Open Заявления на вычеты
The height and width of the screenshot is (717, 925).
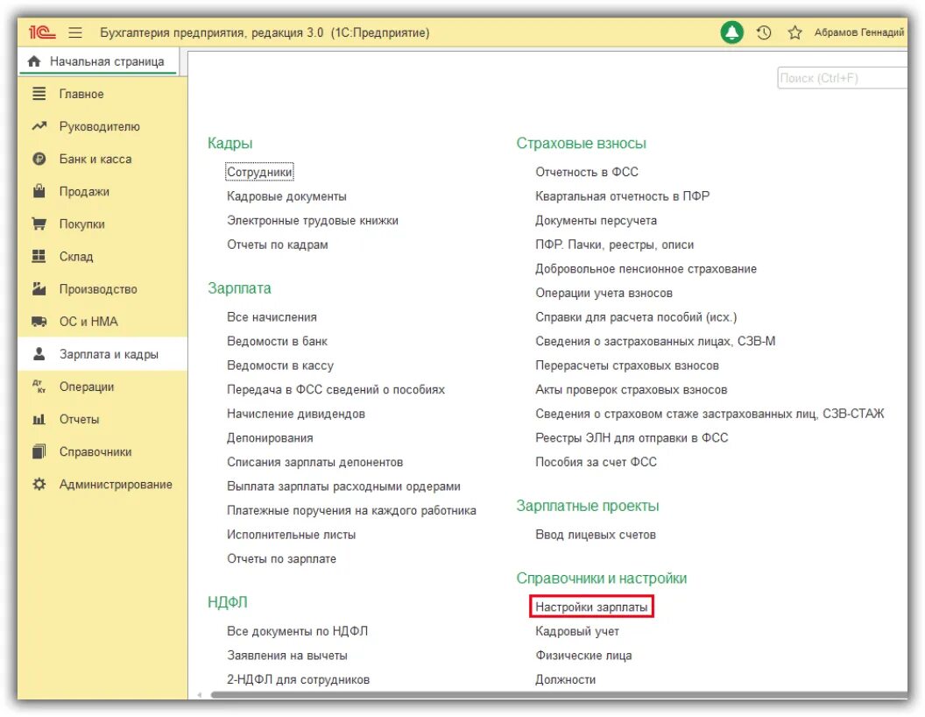(x=287, y=656)
